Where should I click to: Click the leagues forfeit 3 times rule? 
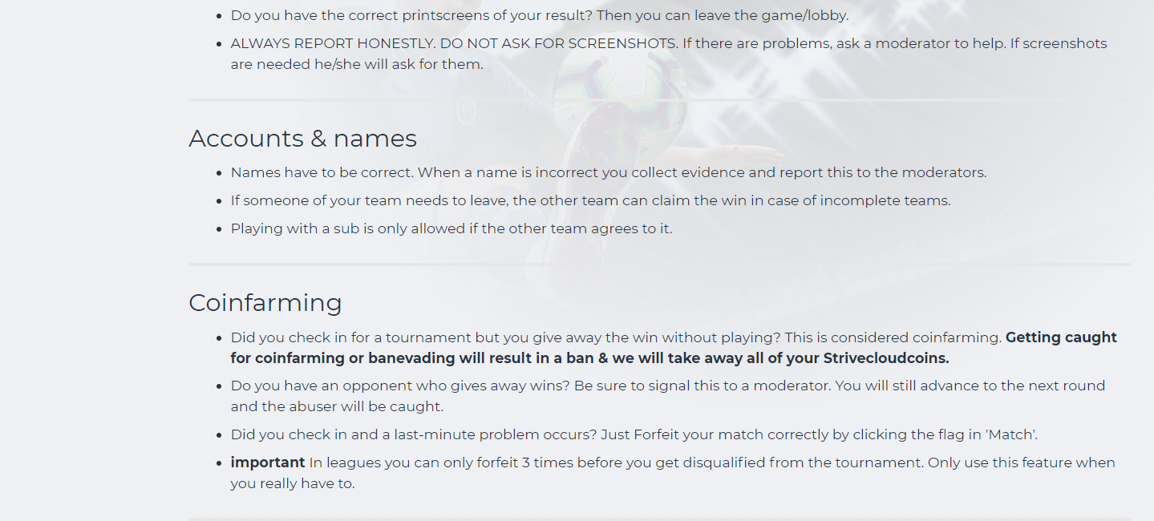coord(711,462)
